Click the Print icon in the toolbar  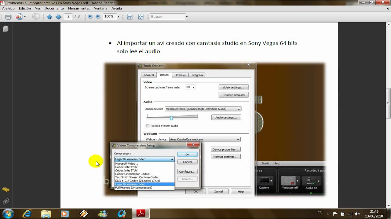pos(8,17)
